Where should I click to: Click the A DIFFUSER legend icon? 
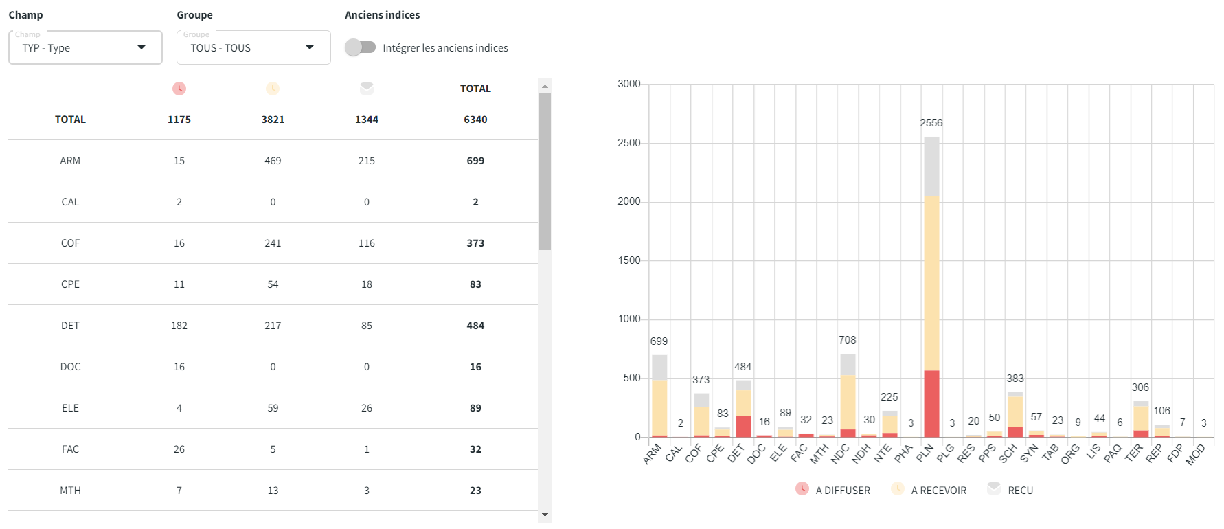pos(802,488)
